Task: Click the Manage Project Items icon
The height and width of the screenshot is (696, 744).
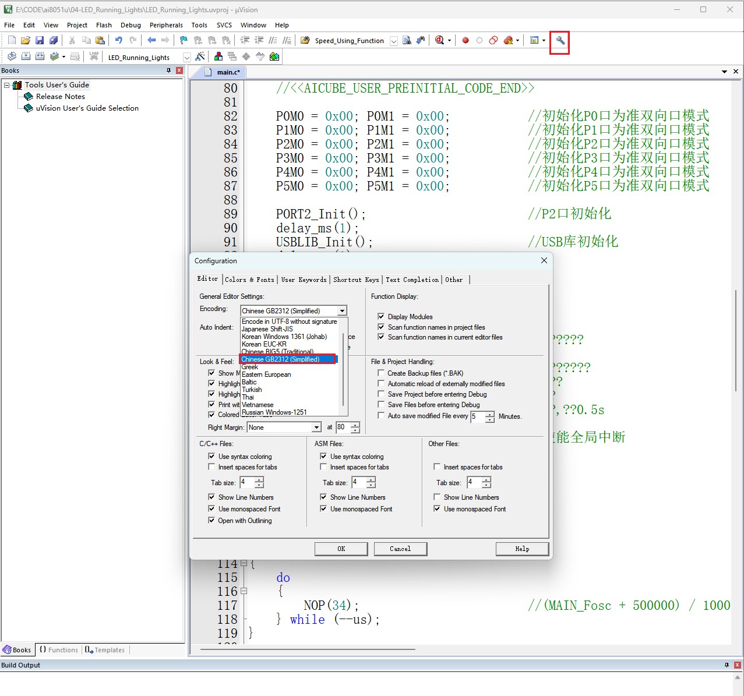Action: tap(218, 56)
